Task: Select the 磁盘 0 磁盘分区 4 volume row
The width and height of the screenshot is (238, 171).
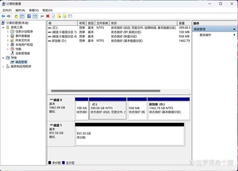Action: click(119, 36)
